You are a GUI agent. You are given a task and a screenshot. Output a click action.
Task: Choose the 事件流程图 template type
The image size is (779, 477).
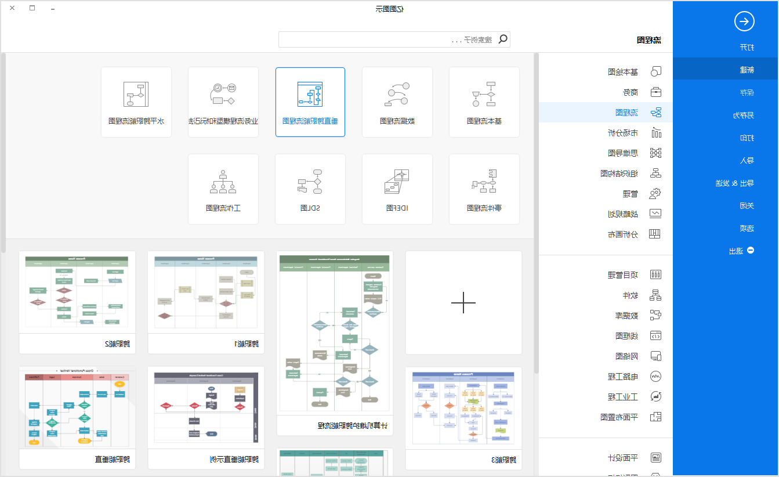484,189
